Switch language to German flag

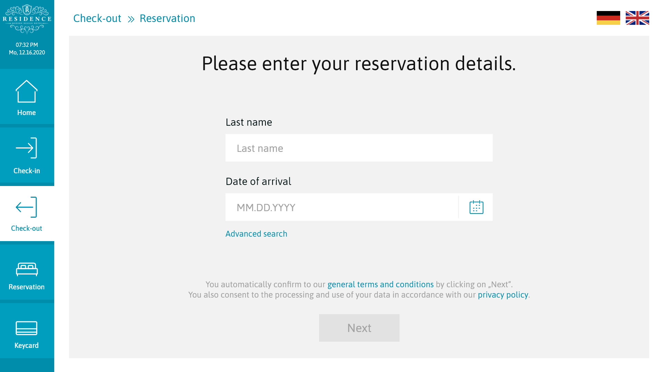point(608,18)
